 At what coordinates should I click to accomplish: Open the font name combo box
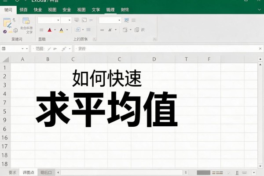tap(49, 20)
